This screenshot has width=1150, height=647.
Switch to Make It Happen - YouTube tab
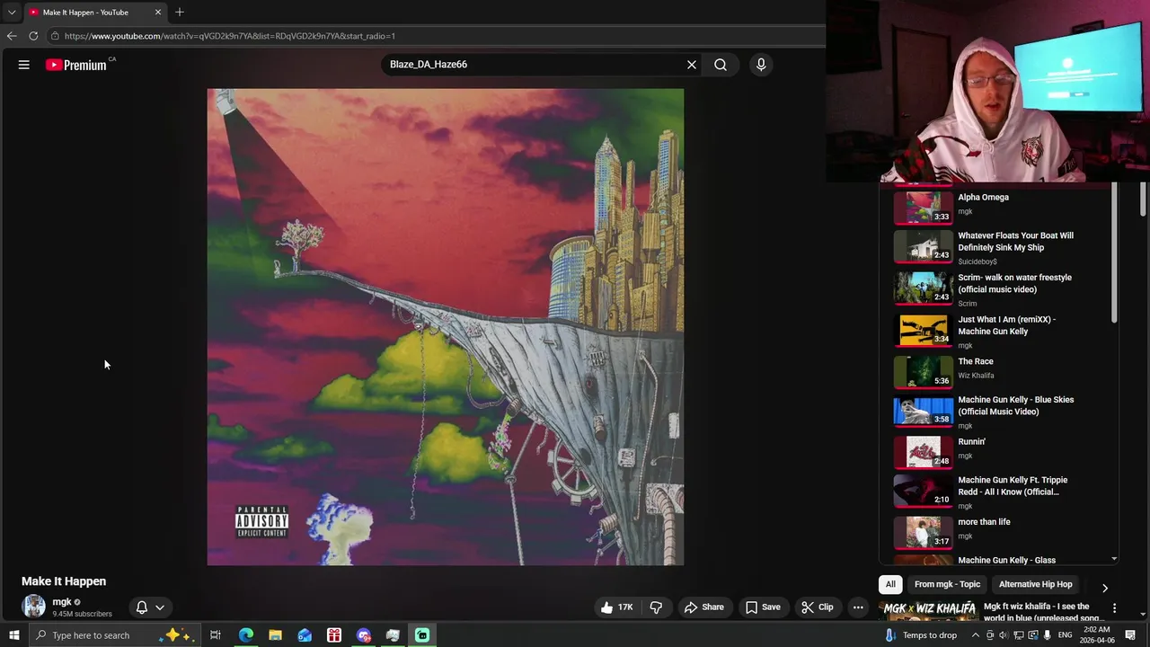94,13
